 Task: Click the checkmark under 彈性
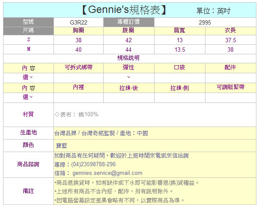[129, 77]
